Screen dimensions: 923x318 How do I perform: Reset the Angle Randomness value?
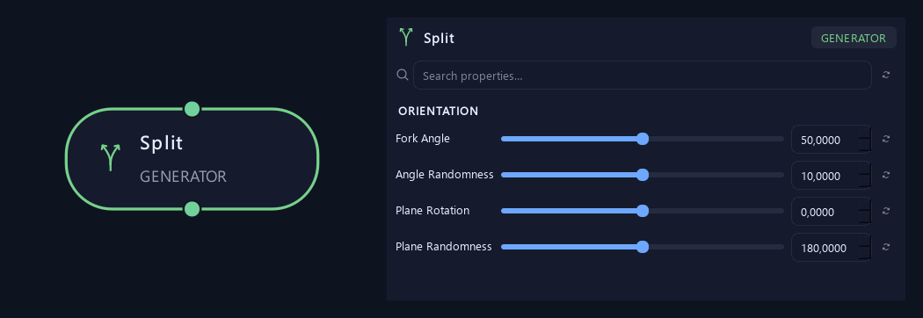886,175
